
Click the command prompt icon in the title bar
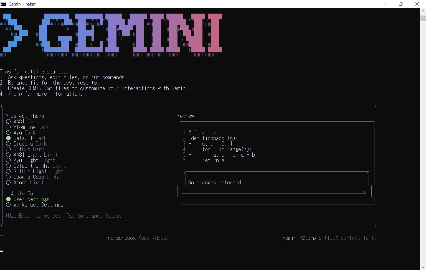[4, 4]
